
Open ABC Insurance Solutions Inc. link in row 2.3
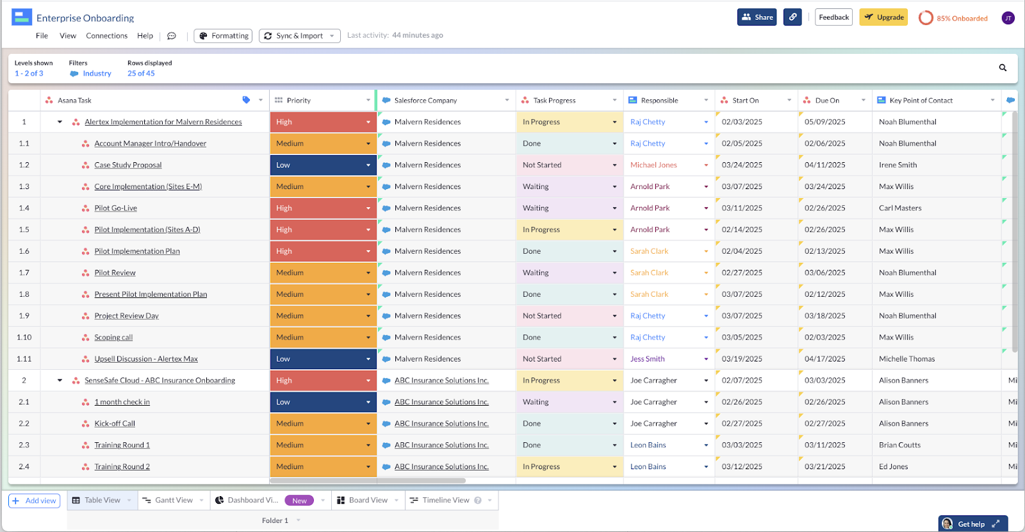click(x=441, y=445)
